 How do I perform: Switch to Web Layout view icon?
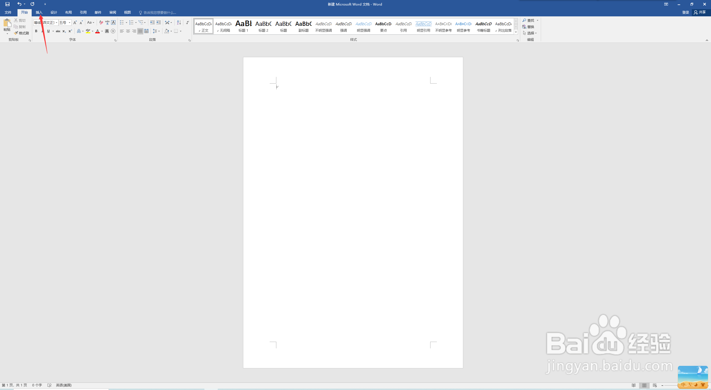click(x=655, y=385)
